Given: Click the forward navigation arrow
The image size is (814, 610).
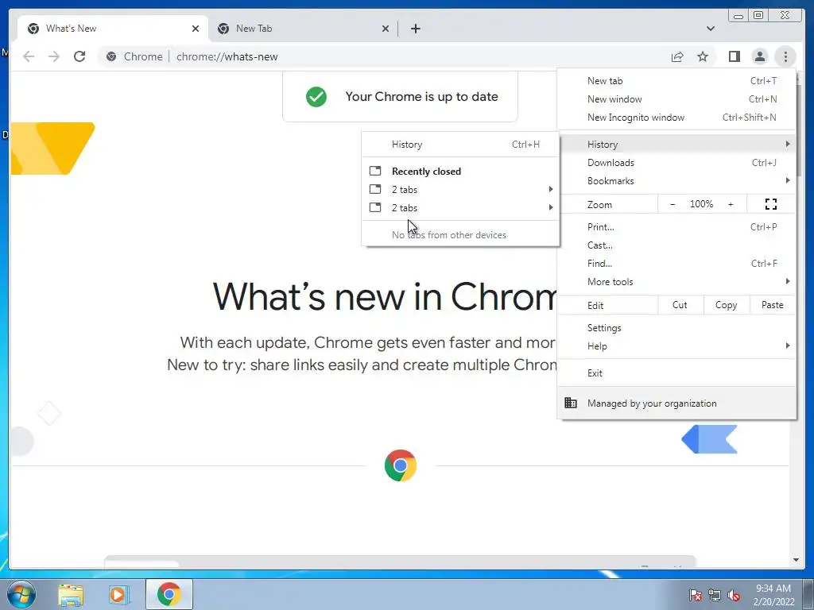Looking at the screenshot, I should click(x=54, y=56).
